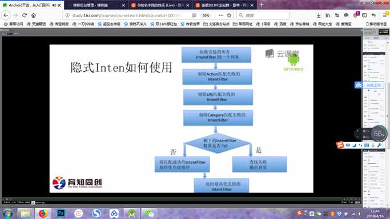Click the undo arrow toolbar icon
Screen dimensions: 390x219
(373, 15)
